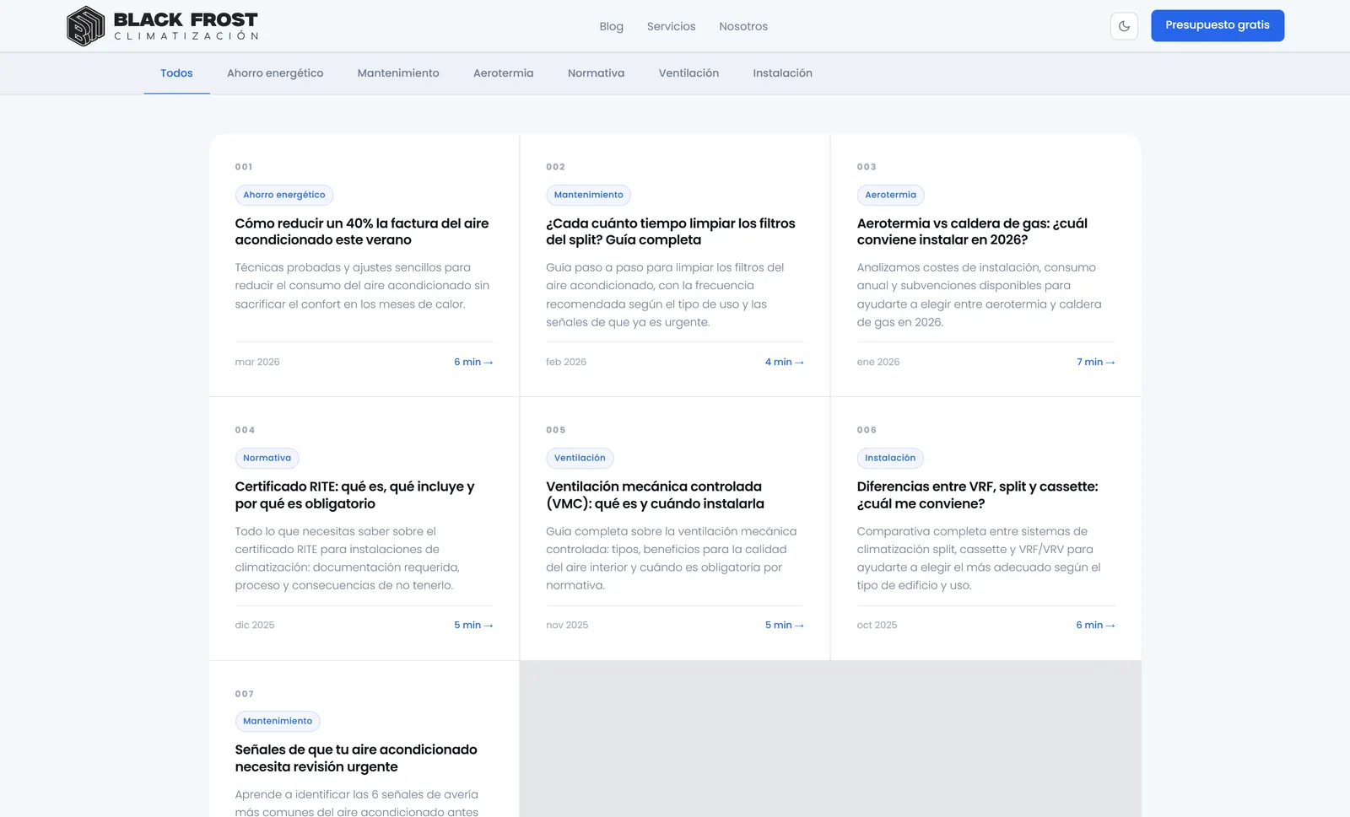Click the article number 007 label
Screen dimensions: 1350x817
[245, 694]
